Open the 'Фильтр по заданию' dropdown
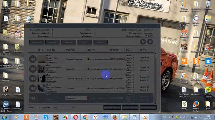The height and width of the screenshot is (120, 215). tap(64, 108)
